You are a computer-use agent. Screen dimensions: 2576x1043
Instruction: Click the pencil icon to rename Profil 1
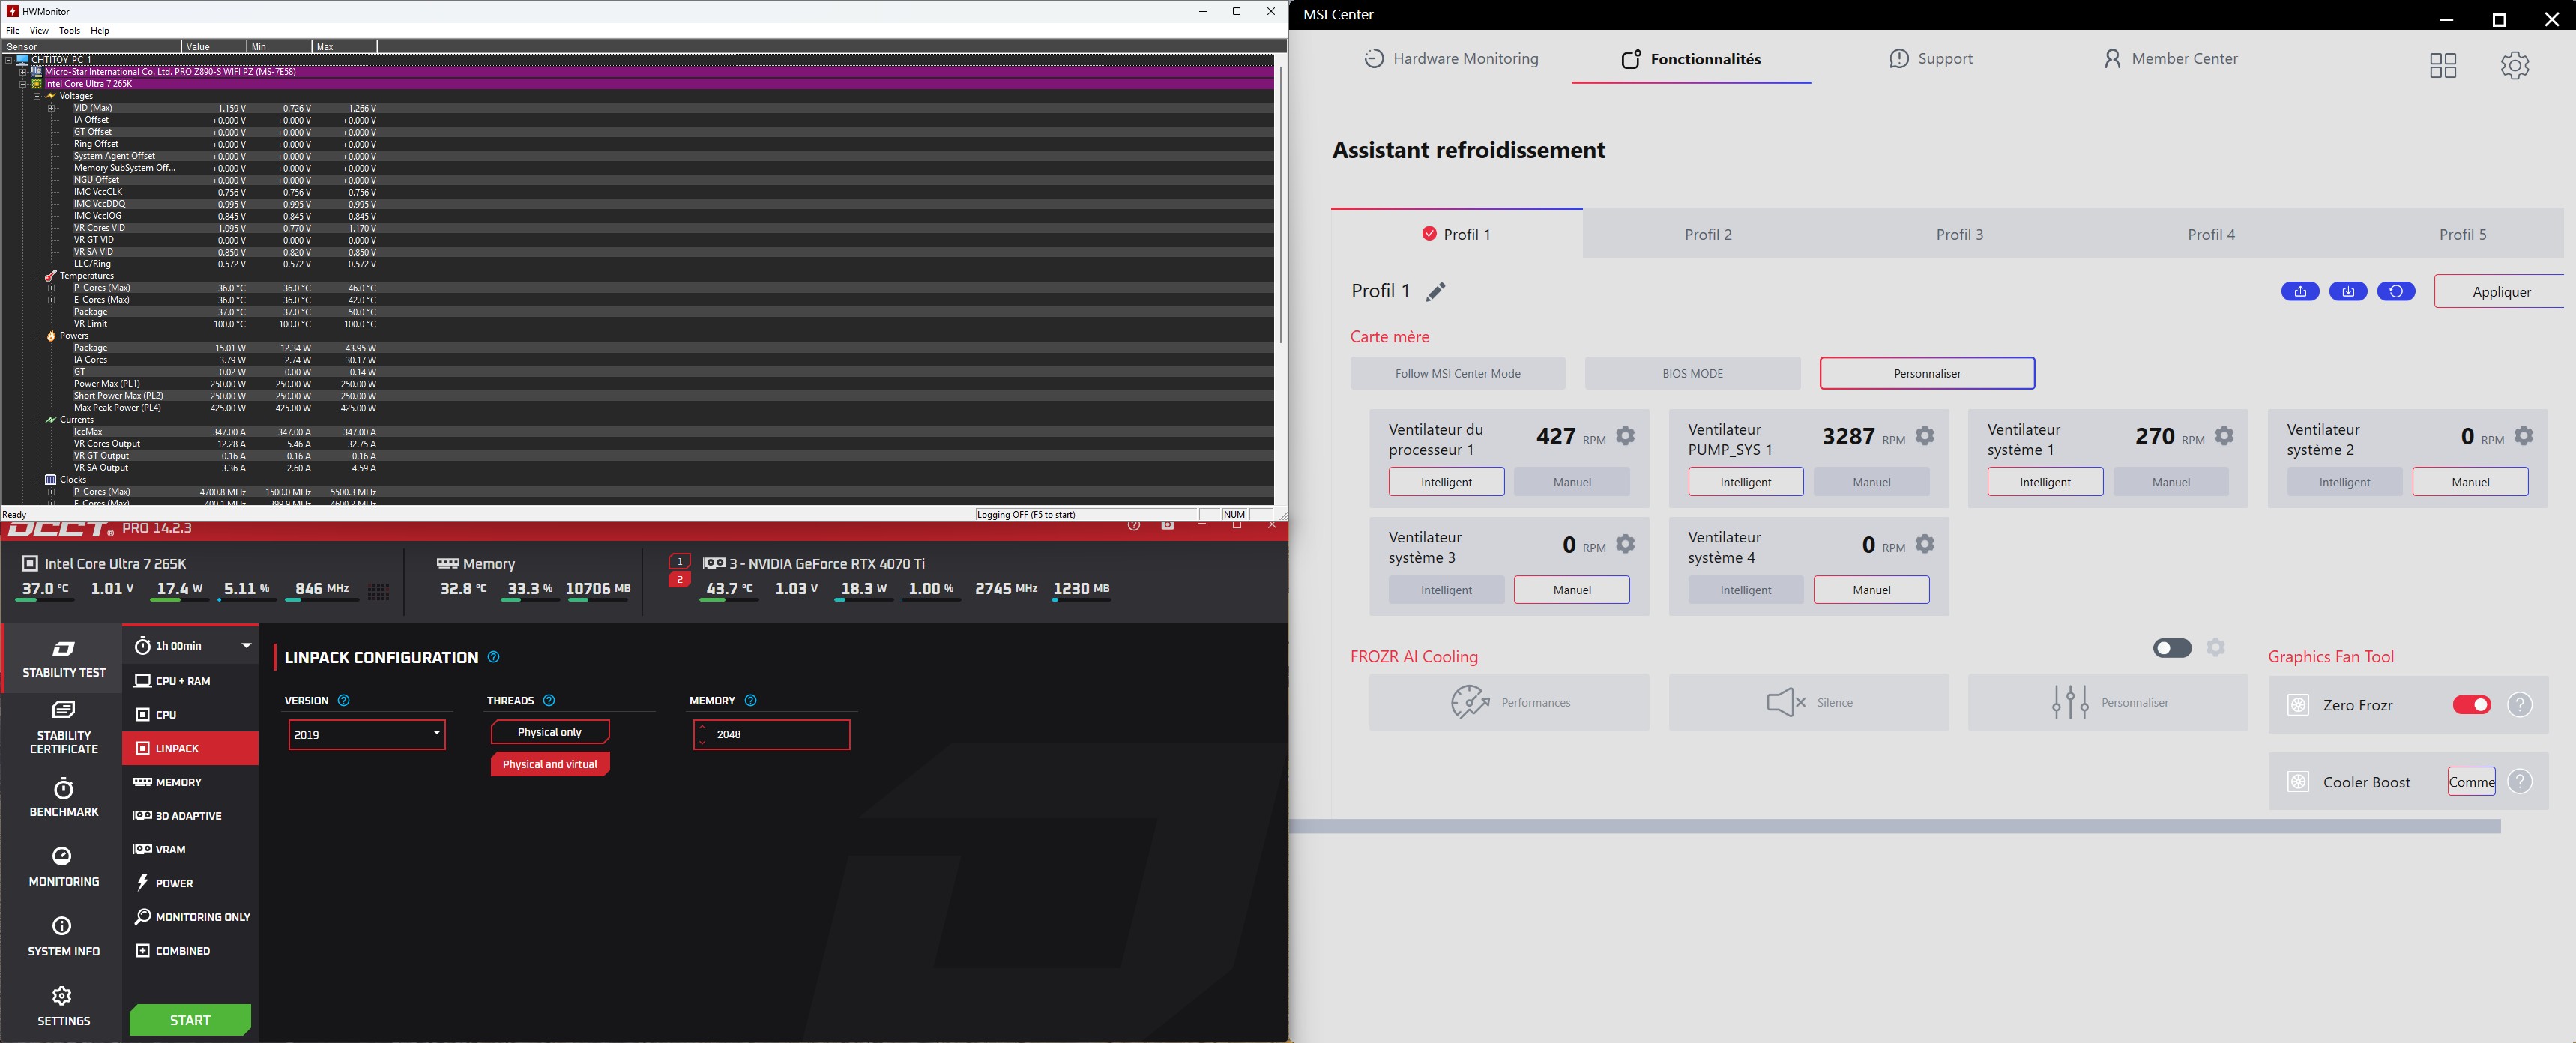click(1435, 292)
